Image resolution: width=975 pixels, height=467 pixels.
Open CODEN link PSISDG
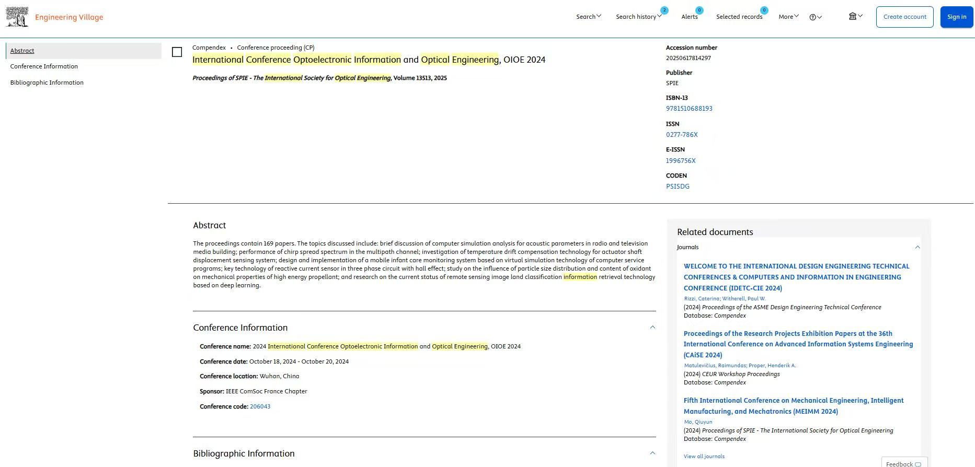(678, 186)
